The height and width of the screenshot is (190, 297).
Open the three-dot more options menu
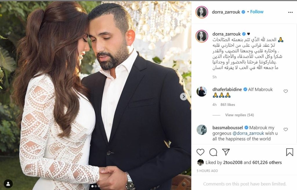tap(290, 12)
